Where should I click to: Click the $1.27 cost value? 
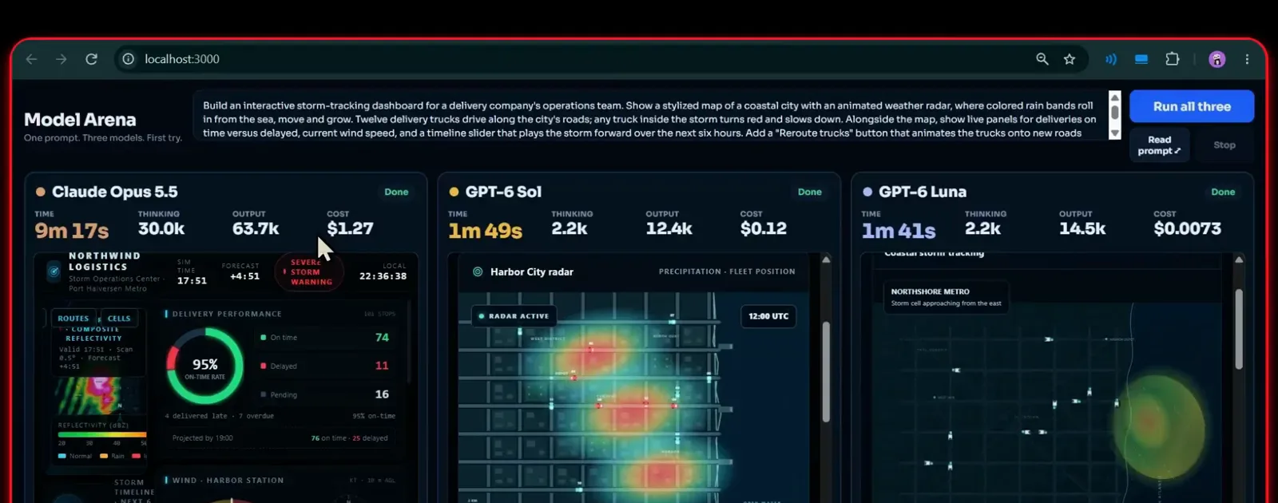pyautogui.click(x=350, y=228)
